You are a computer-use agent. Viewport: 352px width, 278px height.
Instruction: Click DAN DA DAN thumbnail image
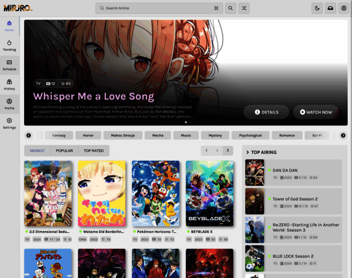click(x=255, y=173)
